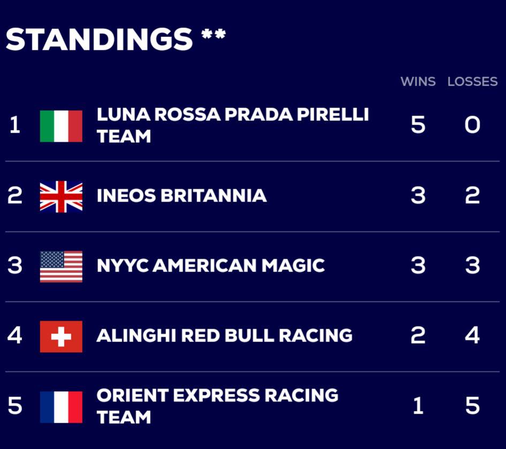
Task: Open Luna Rossa Prada Pirelli Team name
Action: 232,125
